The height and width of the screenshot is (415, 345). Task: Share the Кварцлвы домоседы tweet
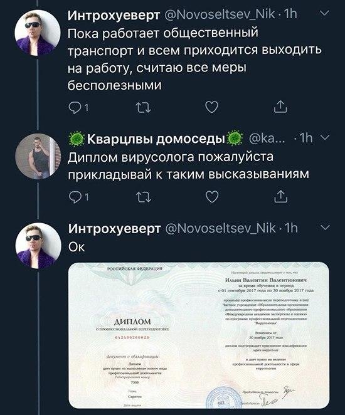click(x=280, y=197)
